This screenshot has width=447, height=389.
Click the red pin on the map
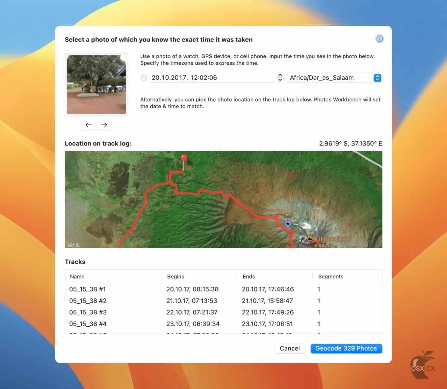click(x=183, y=158)
